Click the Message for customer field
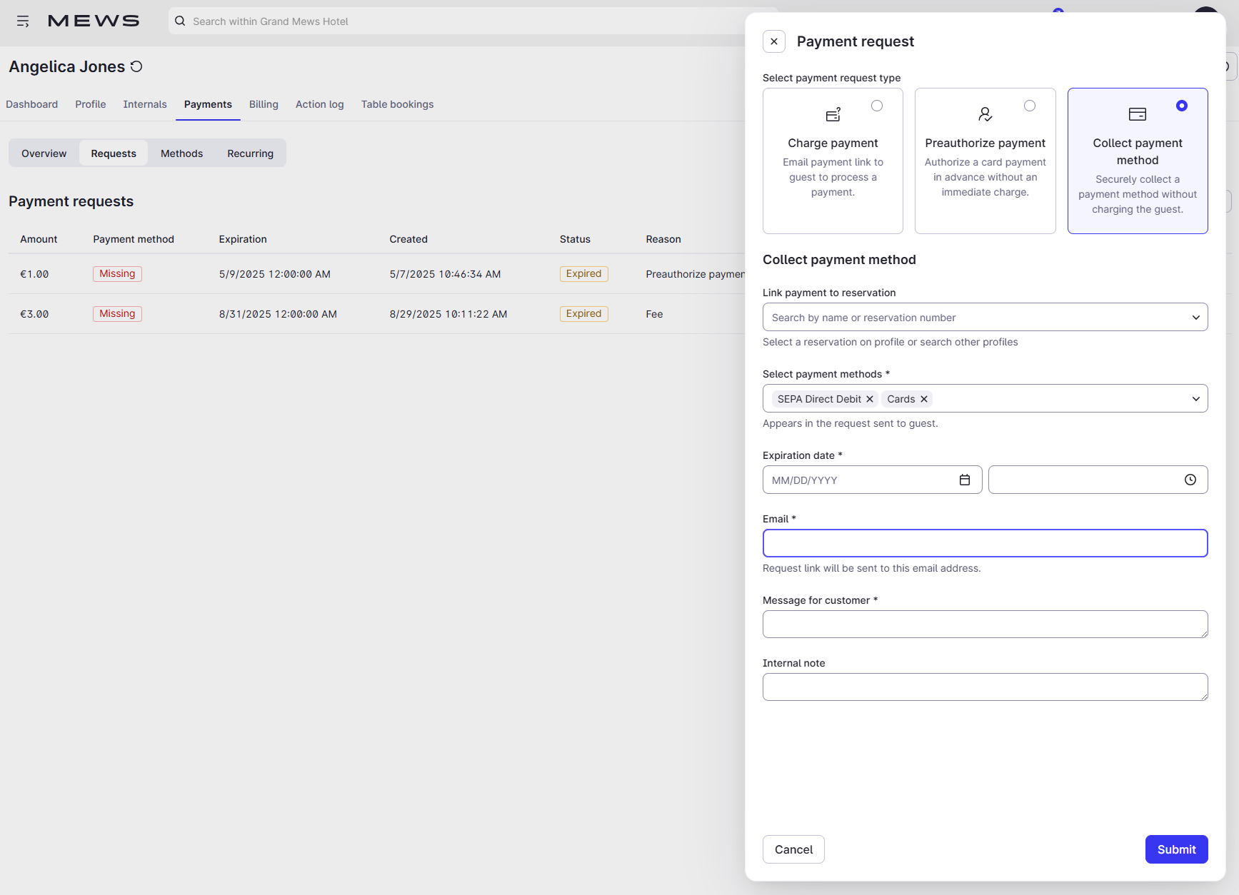 pos(985,624)
